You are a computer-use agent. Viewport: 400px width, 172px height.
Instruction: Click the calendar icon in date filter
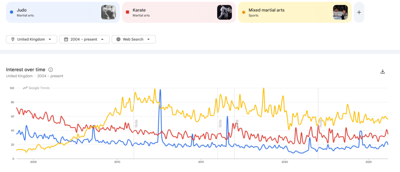click(66, 39)
